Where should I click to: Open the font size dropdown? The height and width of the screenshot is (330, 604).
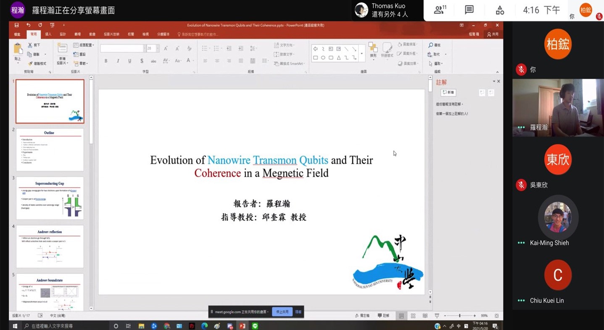158,48
